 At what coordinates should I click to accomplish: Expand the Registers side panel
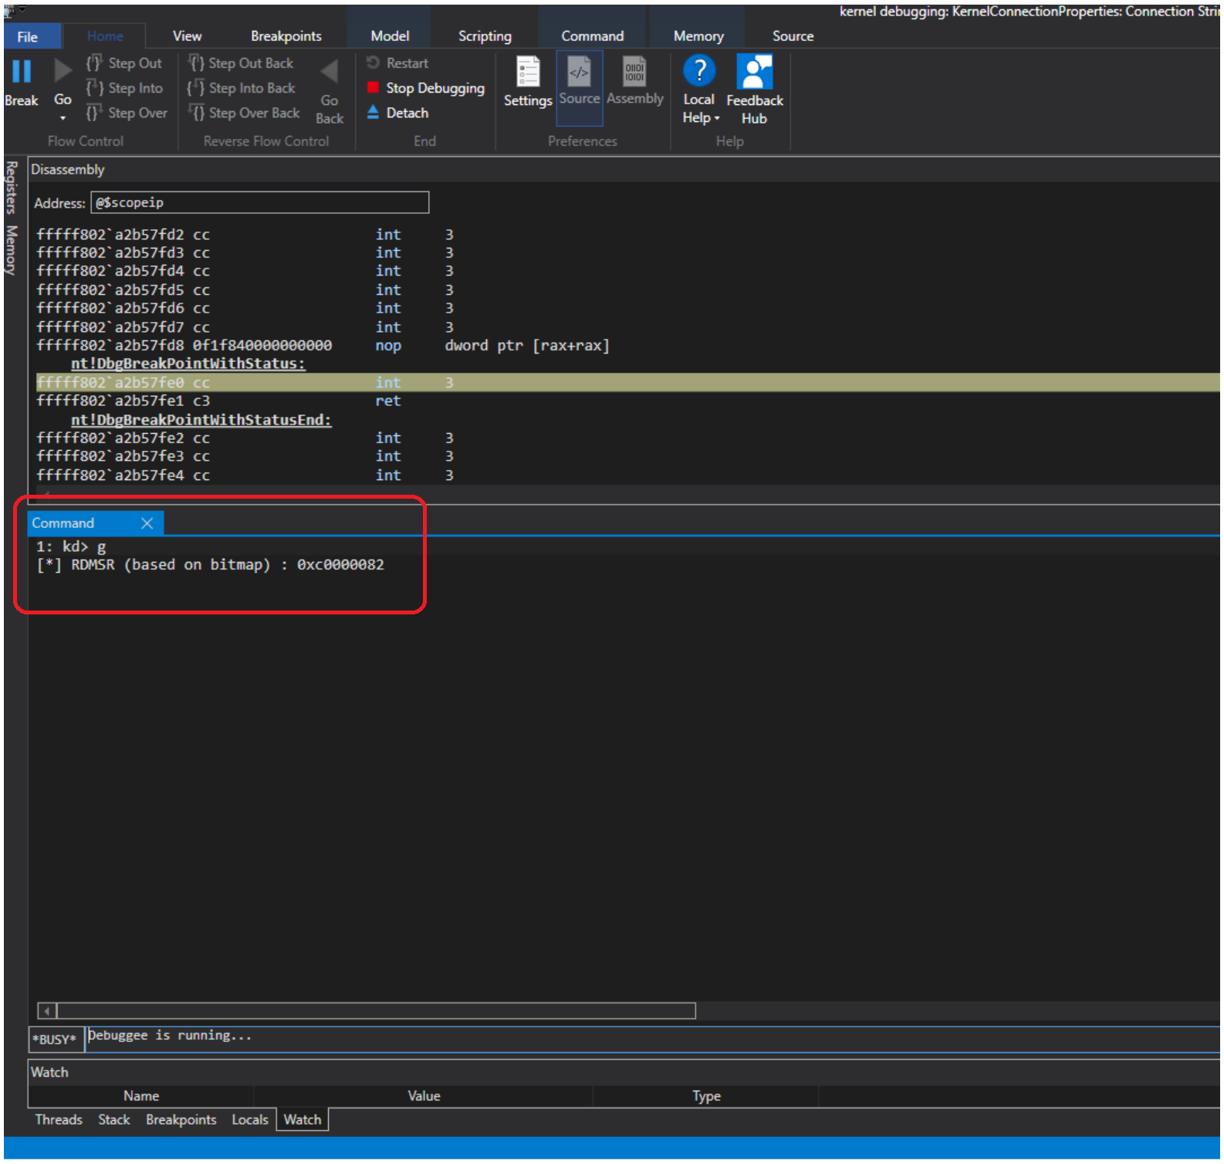click(12, 188)
